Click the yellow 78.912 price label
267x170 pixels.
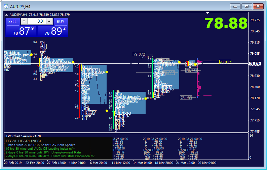tap(225, 62)
